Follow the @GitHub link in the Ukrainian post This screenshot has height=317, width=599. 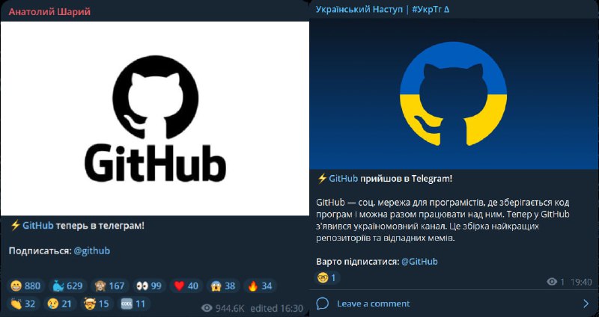click(419, 262)
